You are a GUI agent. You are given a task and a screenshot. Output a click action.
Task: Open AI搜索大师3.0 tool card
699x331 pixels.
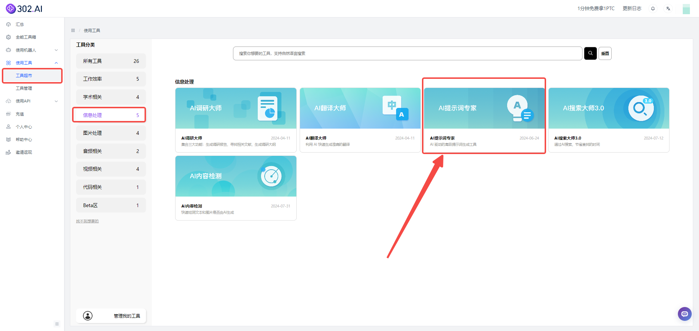(x=609, y=120)
